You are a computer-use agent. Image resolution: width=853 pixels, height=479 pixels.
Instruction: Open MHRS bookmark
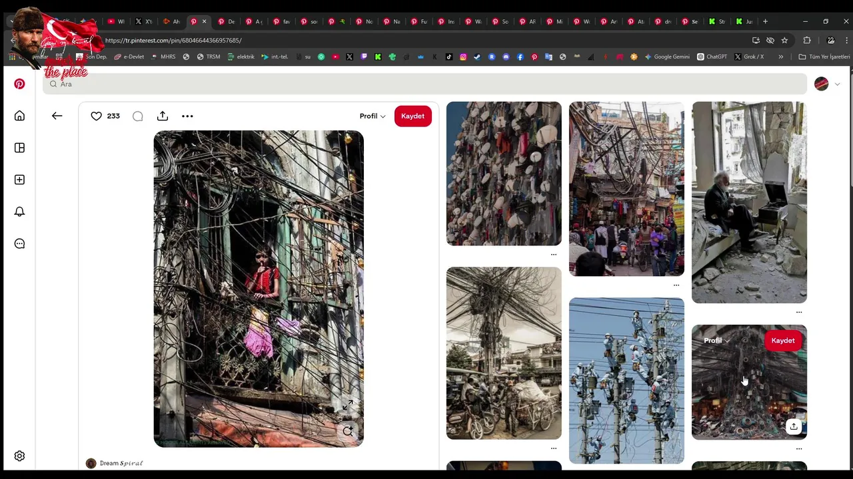click(x=163, y=57)
